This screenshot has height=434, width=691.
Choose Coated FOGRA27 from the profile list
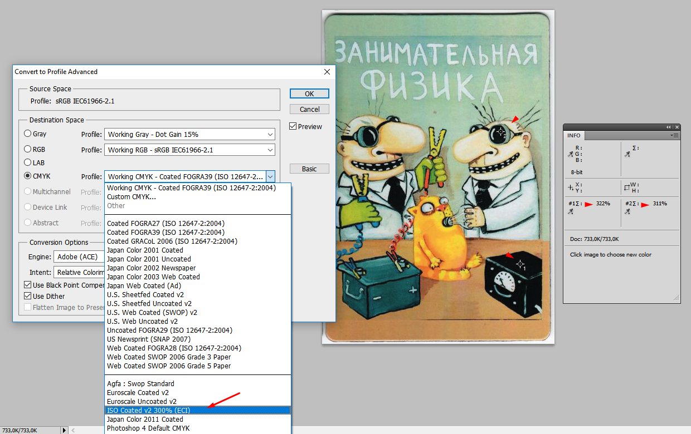coord(198,223)
